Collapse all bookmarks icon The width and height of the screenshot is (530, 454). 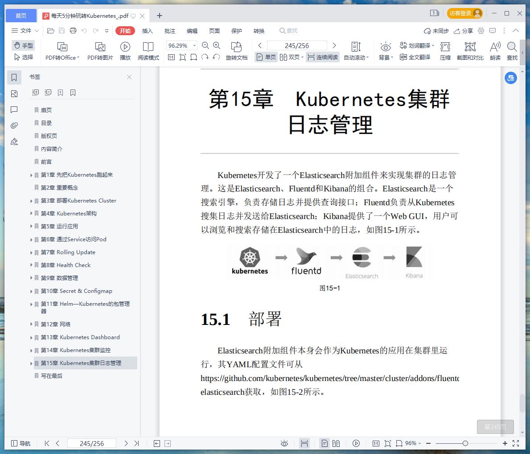pos(48,93)
